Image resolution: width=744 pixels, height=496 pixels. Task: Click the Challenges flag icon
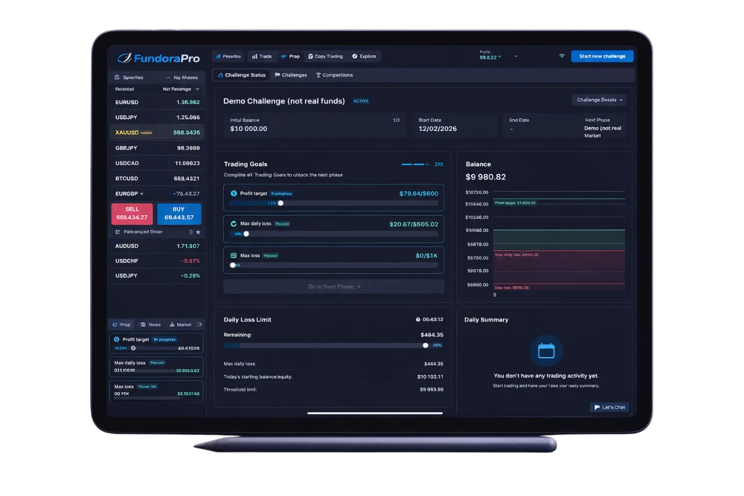point(277,75)
